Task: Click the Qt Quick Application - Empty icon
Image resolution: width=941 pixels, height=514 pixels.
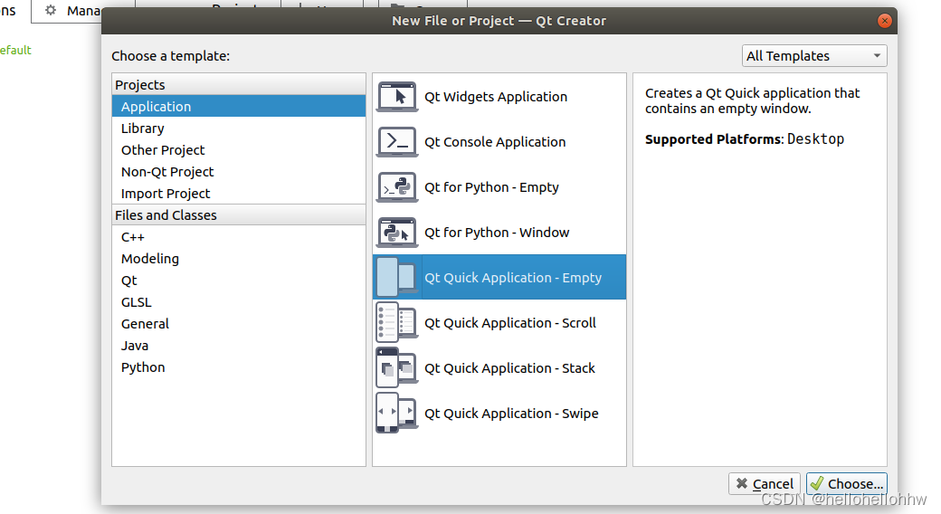Action: (x=396, y=278)
